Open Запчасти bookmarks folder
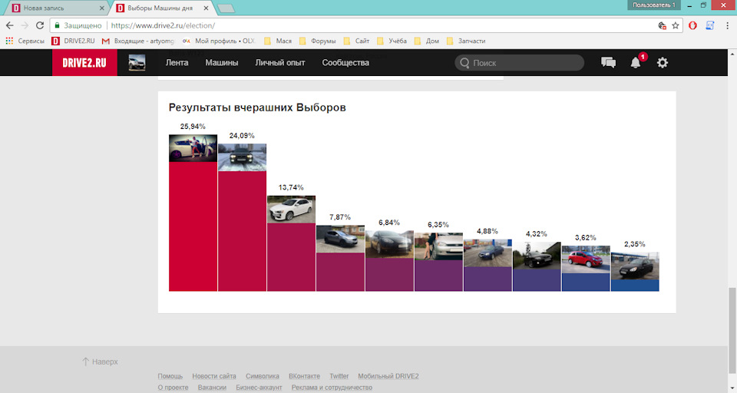The height and width of the screenshot is (393, 737). [x=466, y=41]
